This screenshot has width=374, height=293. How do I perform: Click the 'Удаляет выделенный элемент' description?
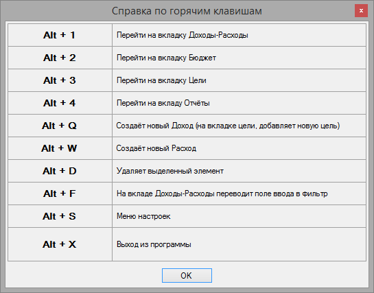[x=170, y=171]
